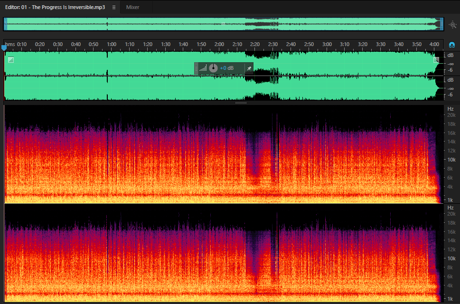460x304 pixels.
Task: Click the fade in handle on the waveform
Action: click(11, 60)
